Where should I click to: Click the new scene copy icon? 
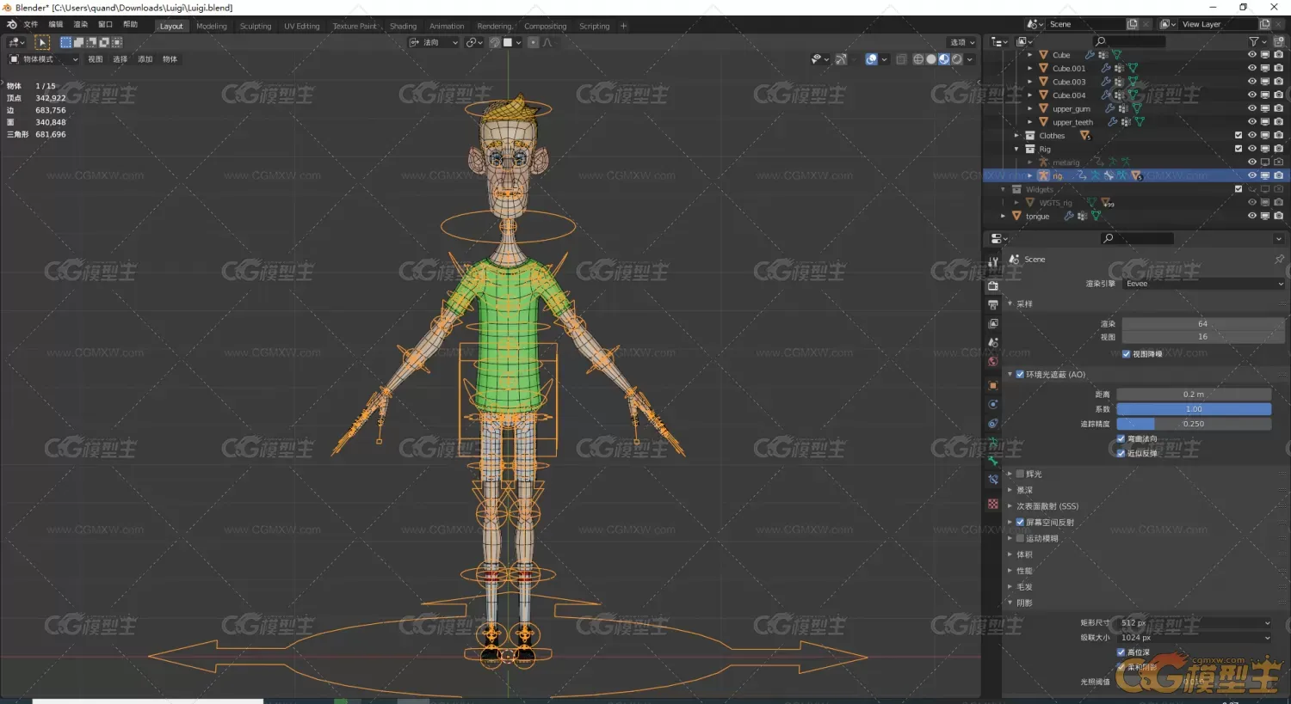[x=1133, y=24]
